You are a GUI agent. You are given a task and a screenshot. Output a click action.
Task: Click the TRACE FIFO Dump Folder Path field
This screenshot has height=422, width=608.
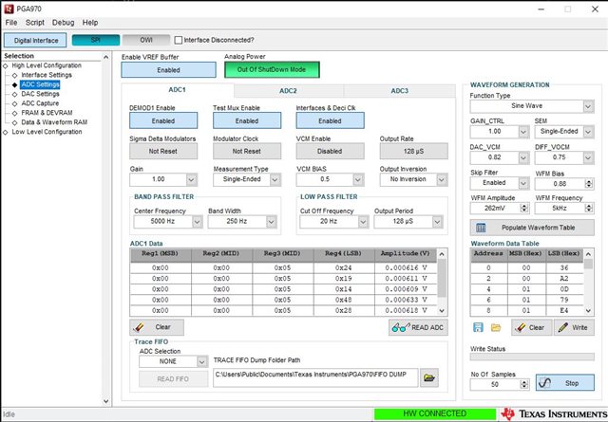click(x=315, y=377)
